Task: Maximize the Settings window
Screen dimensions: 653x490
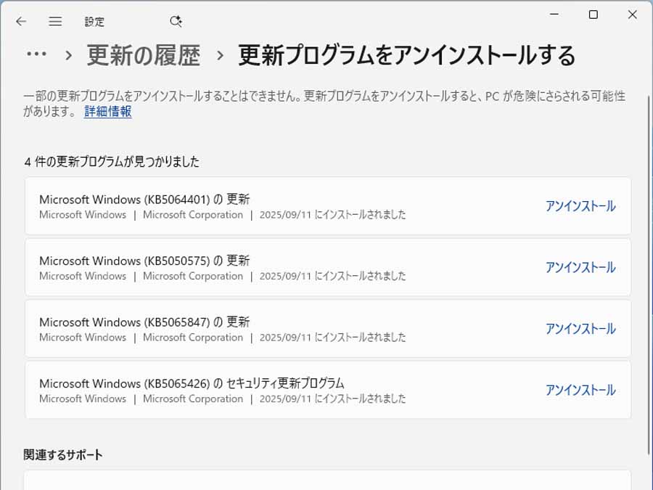Action: point(594,14)
